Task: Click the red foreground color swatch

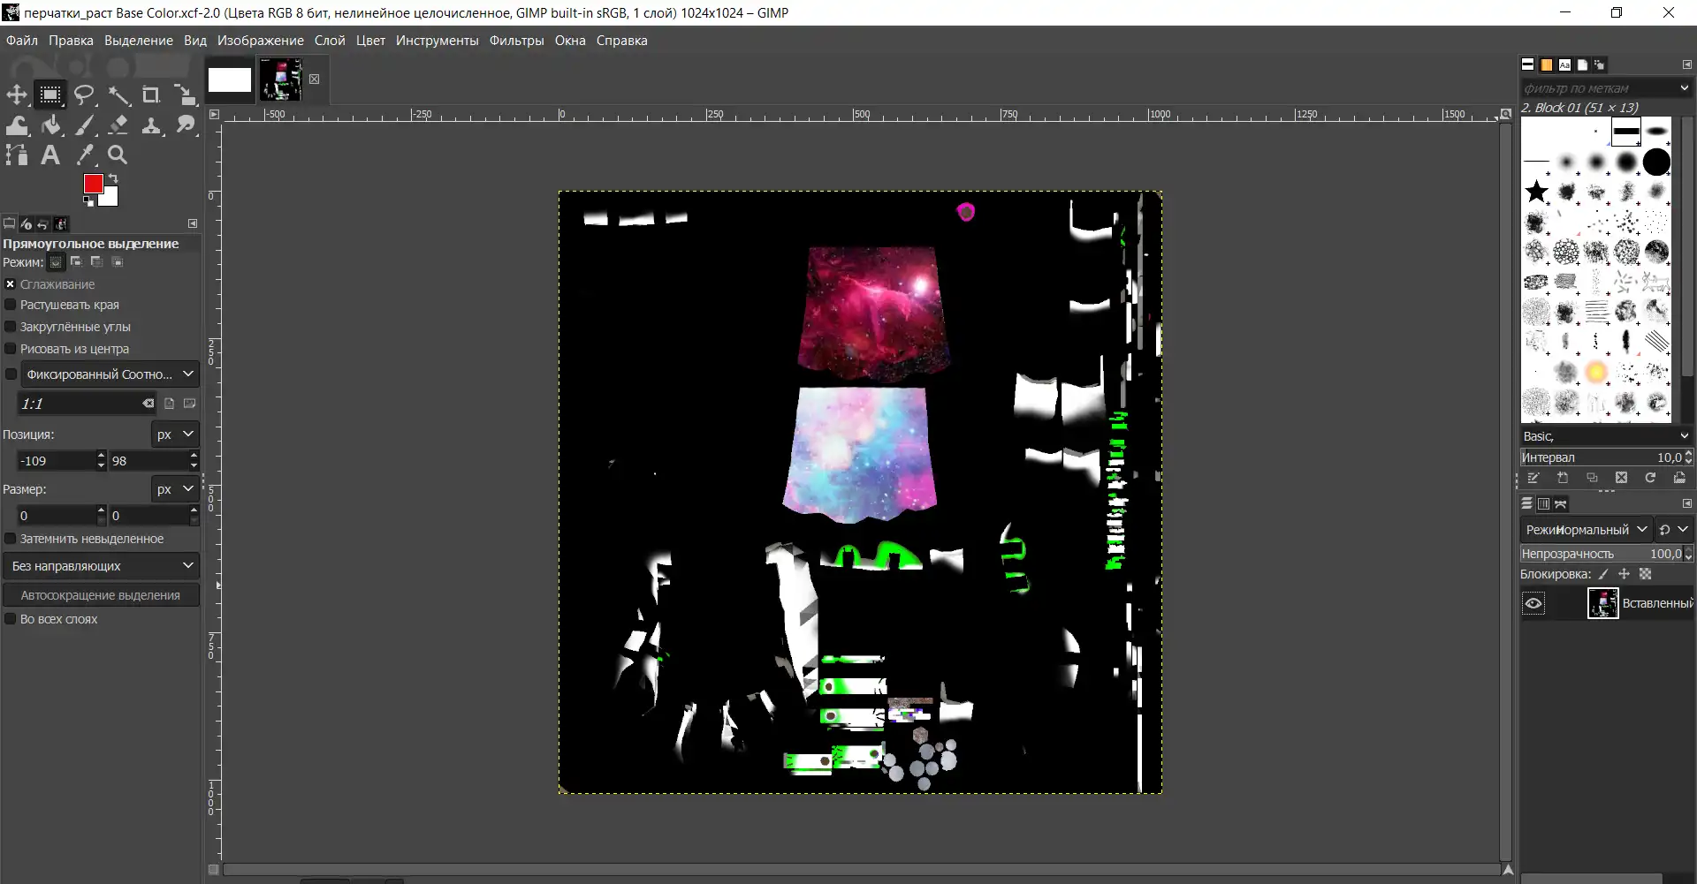Action: tap(93, 184)
